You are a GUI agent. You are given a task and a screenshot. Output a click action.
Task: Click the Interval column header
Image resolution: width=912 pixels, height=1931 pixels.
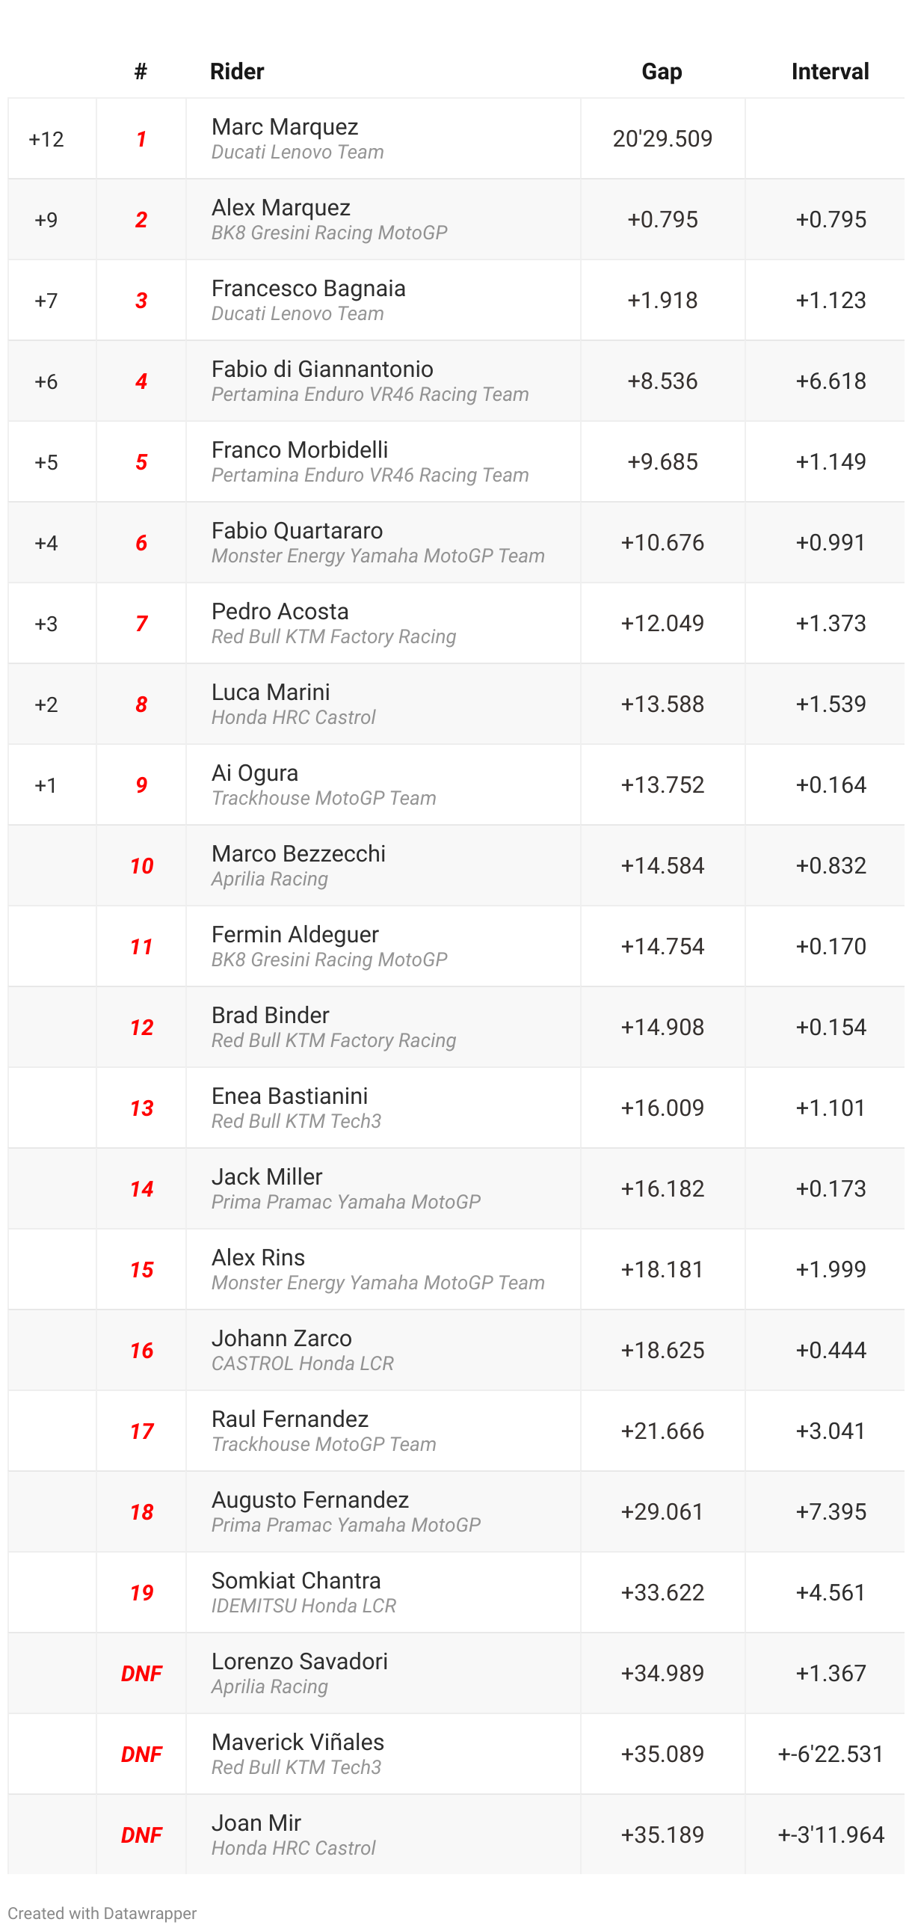pos(830,71)
